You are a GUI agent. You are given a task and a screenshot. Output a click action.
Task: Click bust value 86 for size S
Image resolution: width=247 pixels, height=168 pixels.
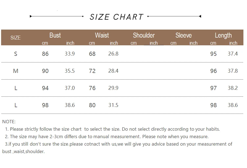pos(45,54)
